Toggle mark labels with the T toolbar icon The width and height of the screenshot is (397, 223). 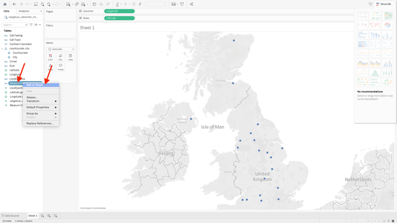pos(134,4)
